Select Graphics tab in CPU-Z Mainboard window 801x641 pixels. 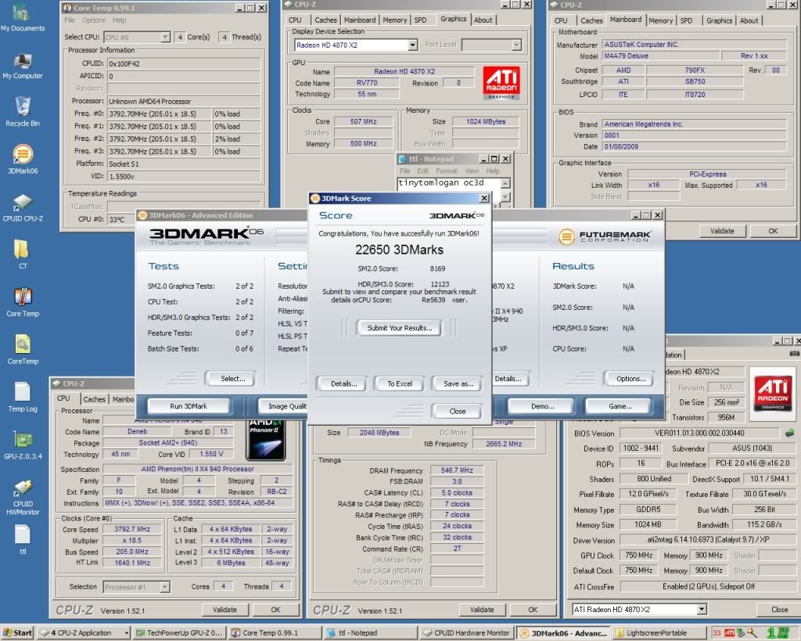click(720, 20)
